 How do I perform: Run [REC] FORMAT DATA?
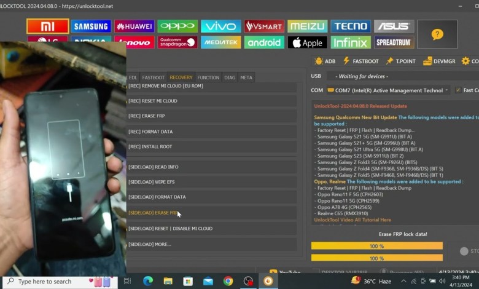(211, 132)
